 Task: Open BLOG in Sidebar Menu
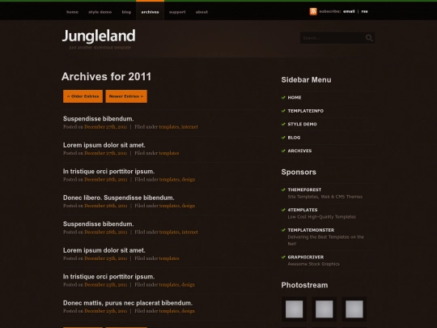(294, 138)
